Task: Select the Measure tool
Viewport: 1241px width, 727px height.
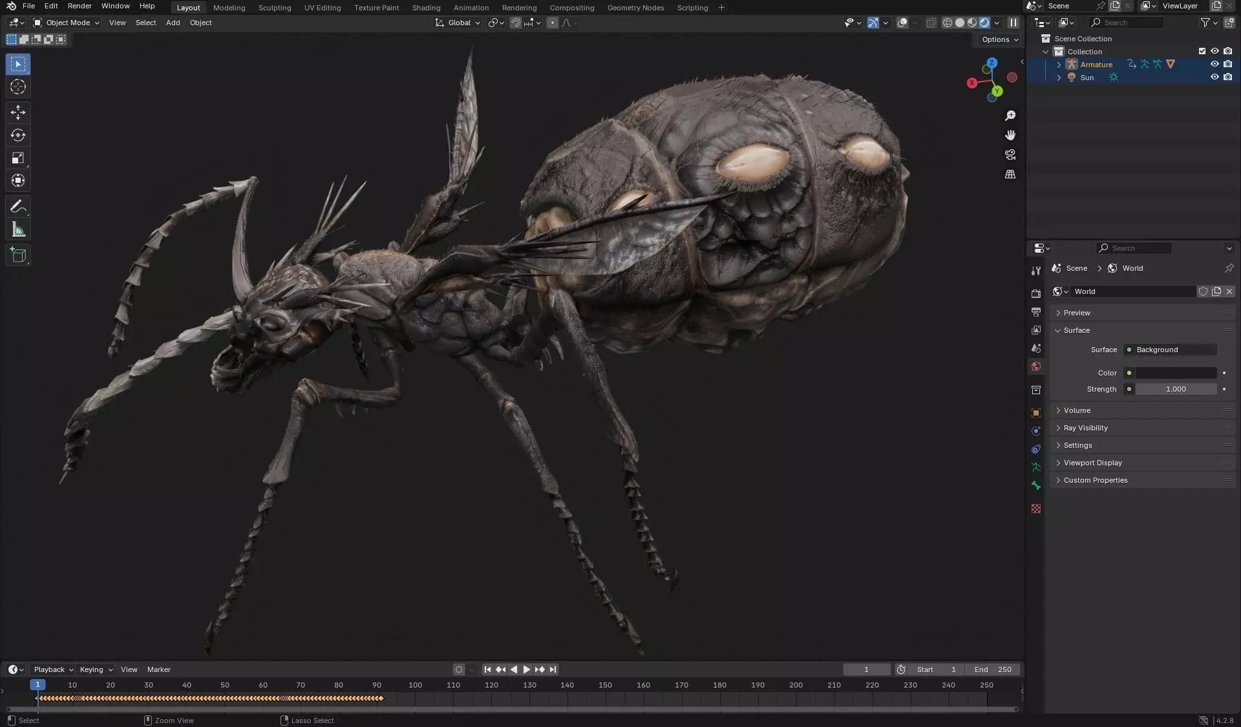Action: [x=18, y=229]
